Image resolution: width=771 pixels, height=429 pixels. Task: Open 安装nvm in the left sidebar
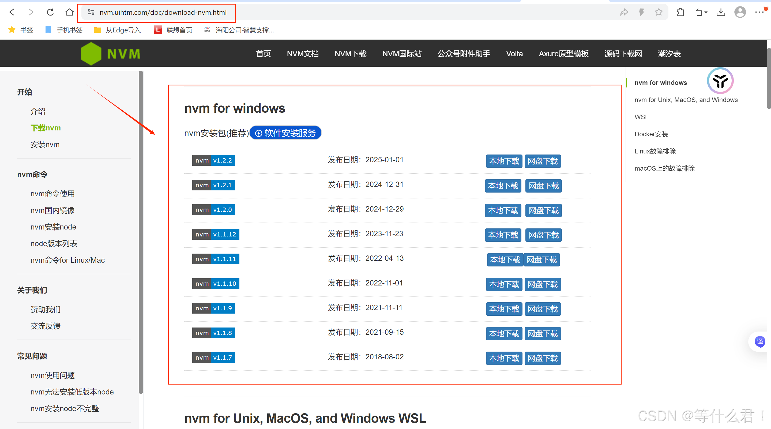point(45,145)
